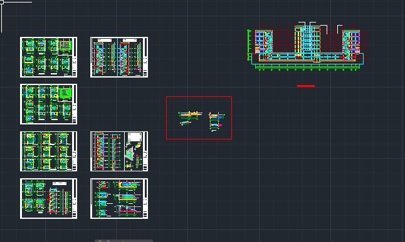Click the cyan divider between the two stair sections
Screen dimensions: 405x242
click(117, 57)
